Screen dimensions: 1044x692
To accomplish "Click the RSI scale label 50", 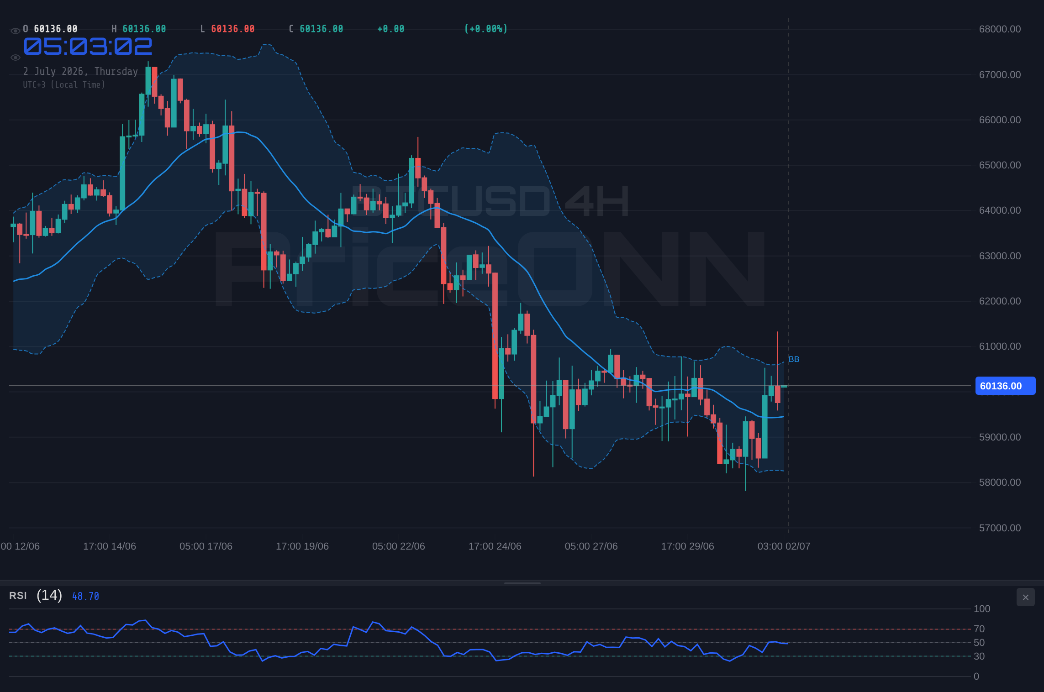I will point(979,643).
